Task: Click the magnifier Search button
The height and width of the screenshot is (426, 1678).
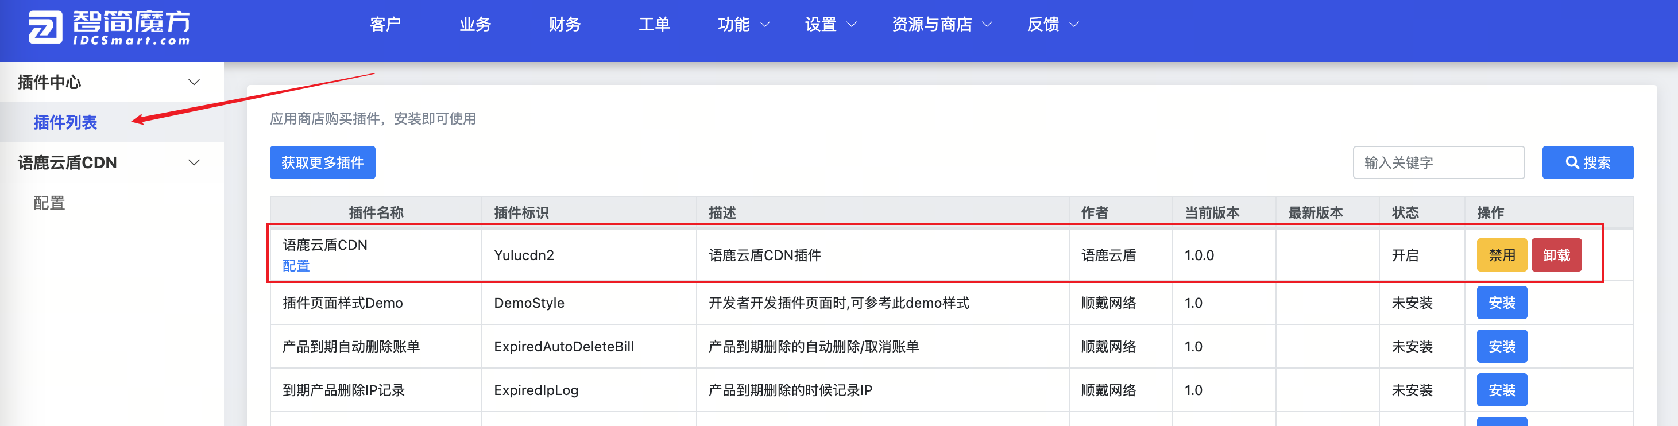Action: click(x=1587, y=162)
